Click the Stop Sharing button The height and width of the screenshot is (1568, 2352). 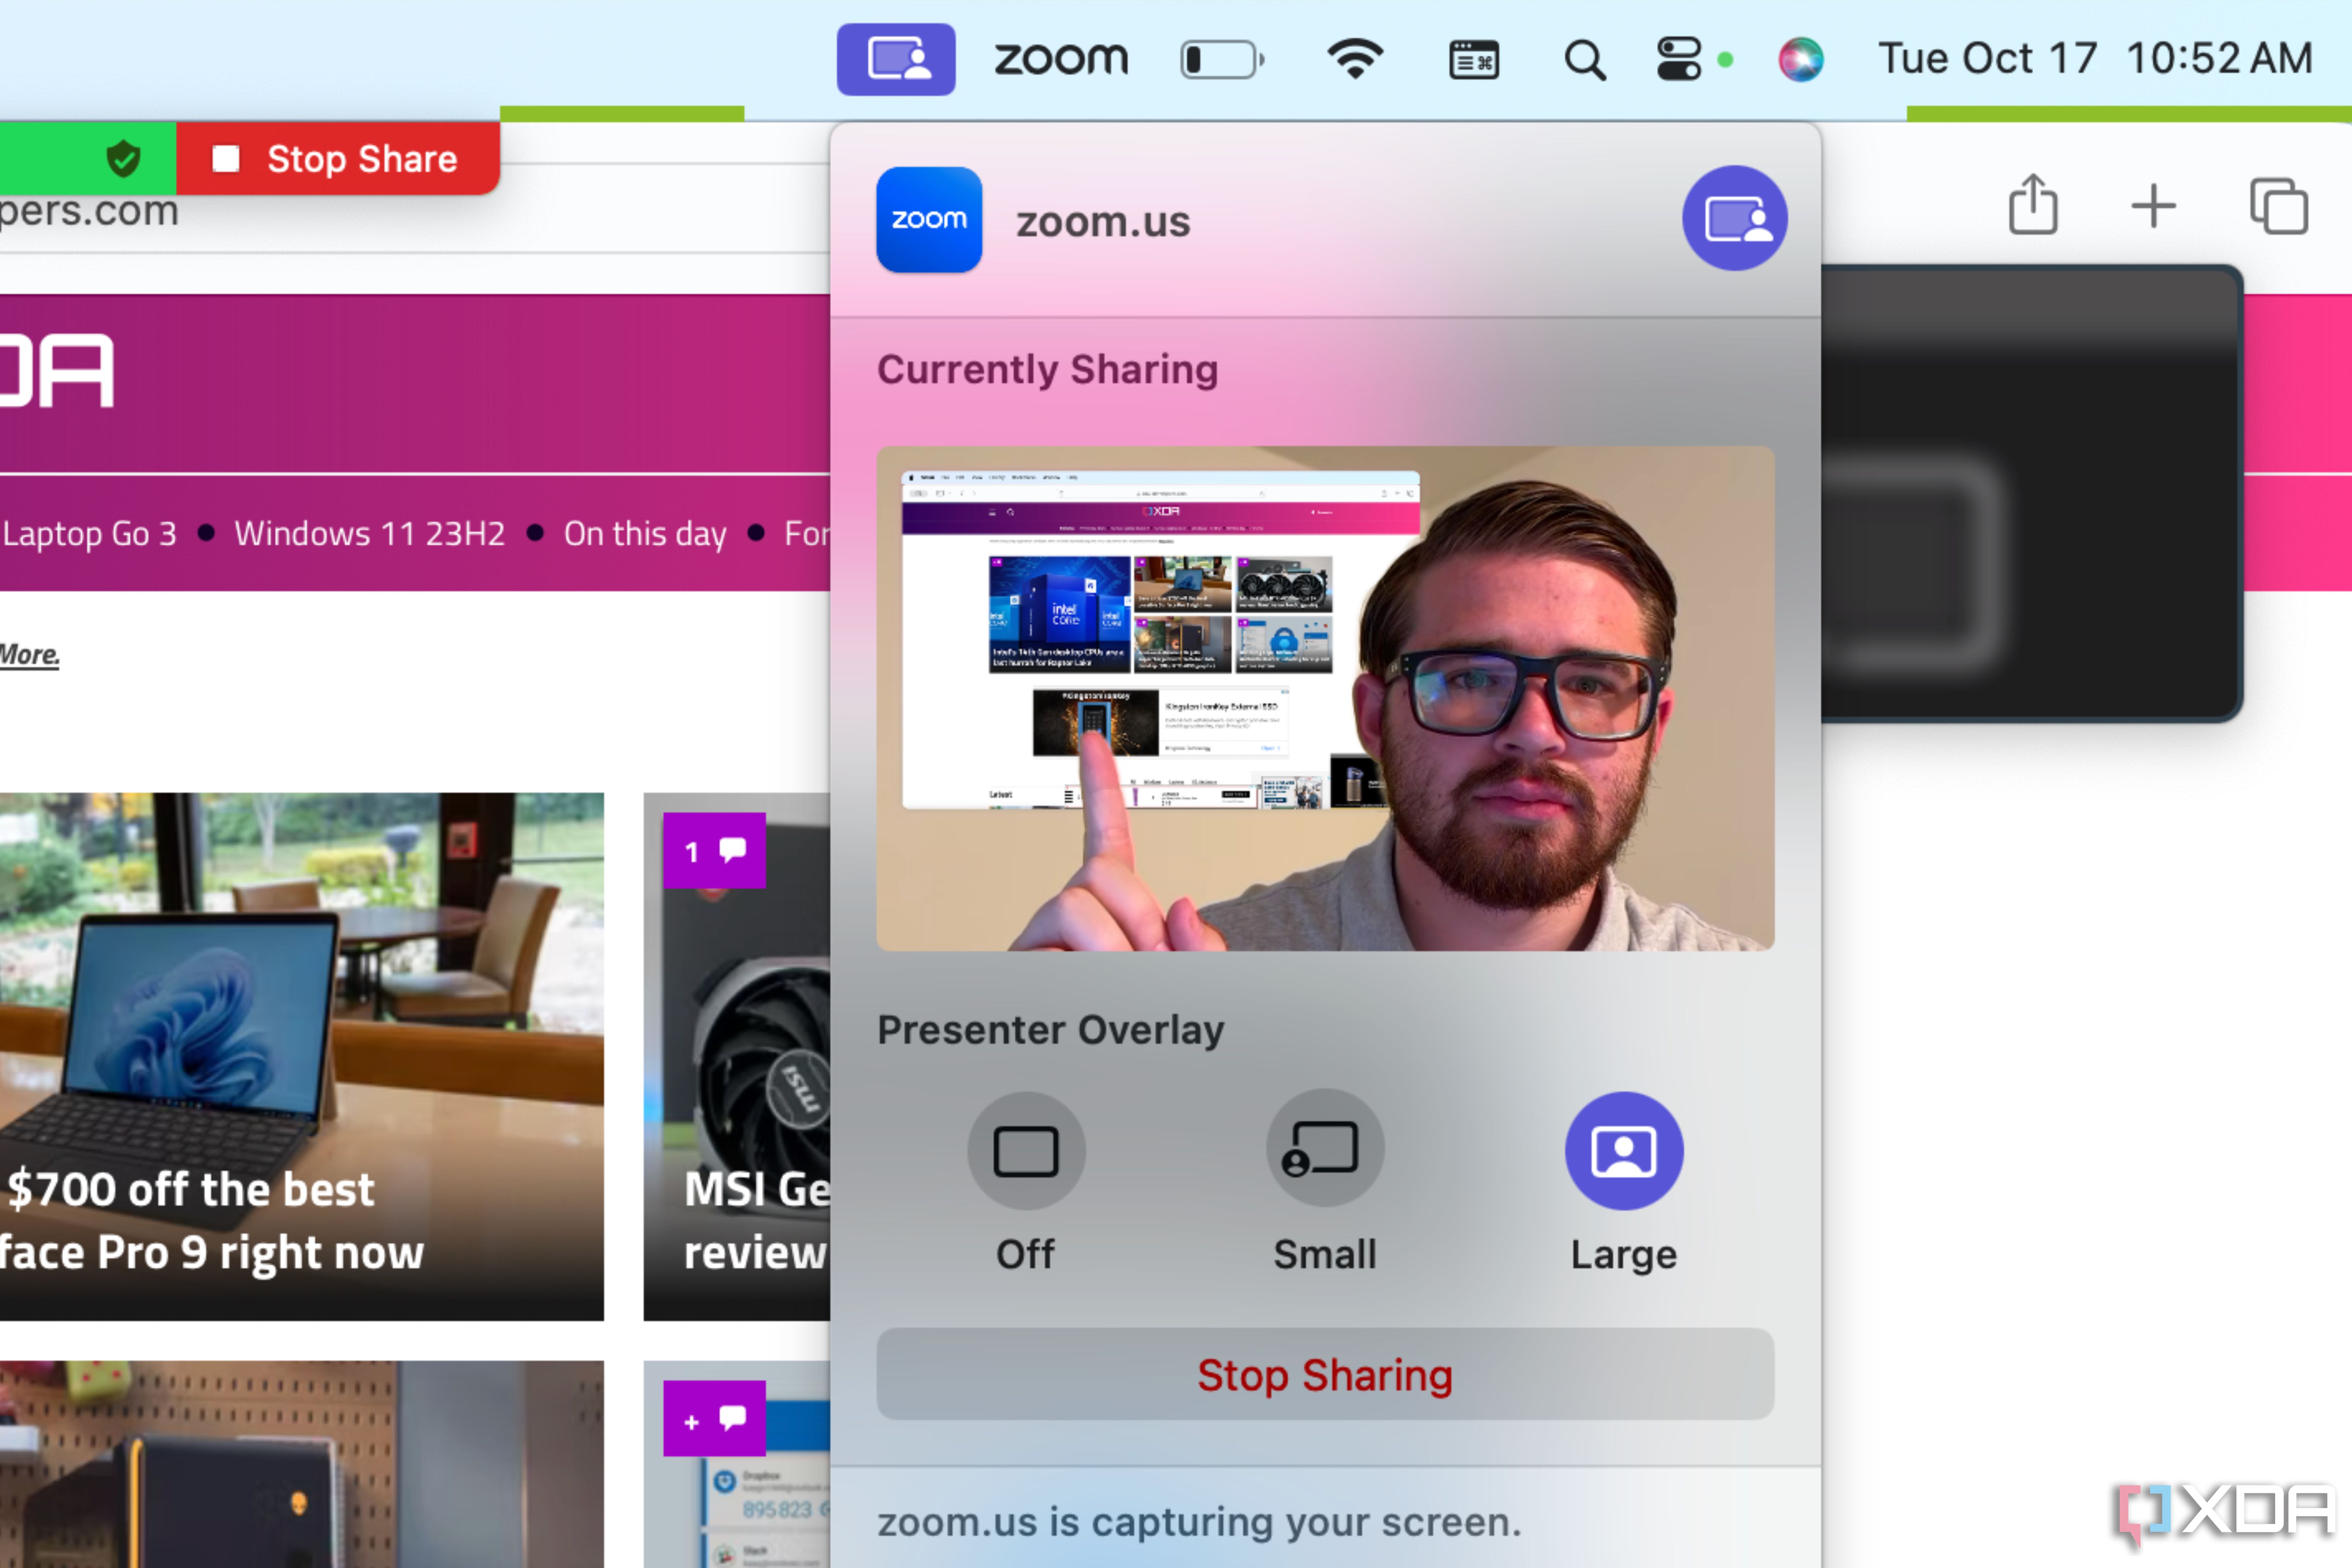click(x=1325, y=1374)
